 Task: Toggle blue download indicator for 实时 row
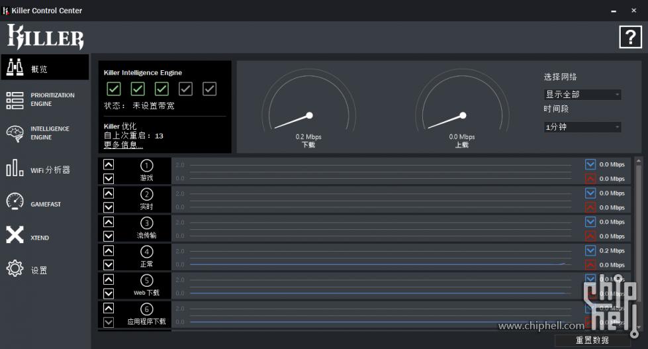tap(590, 193)
